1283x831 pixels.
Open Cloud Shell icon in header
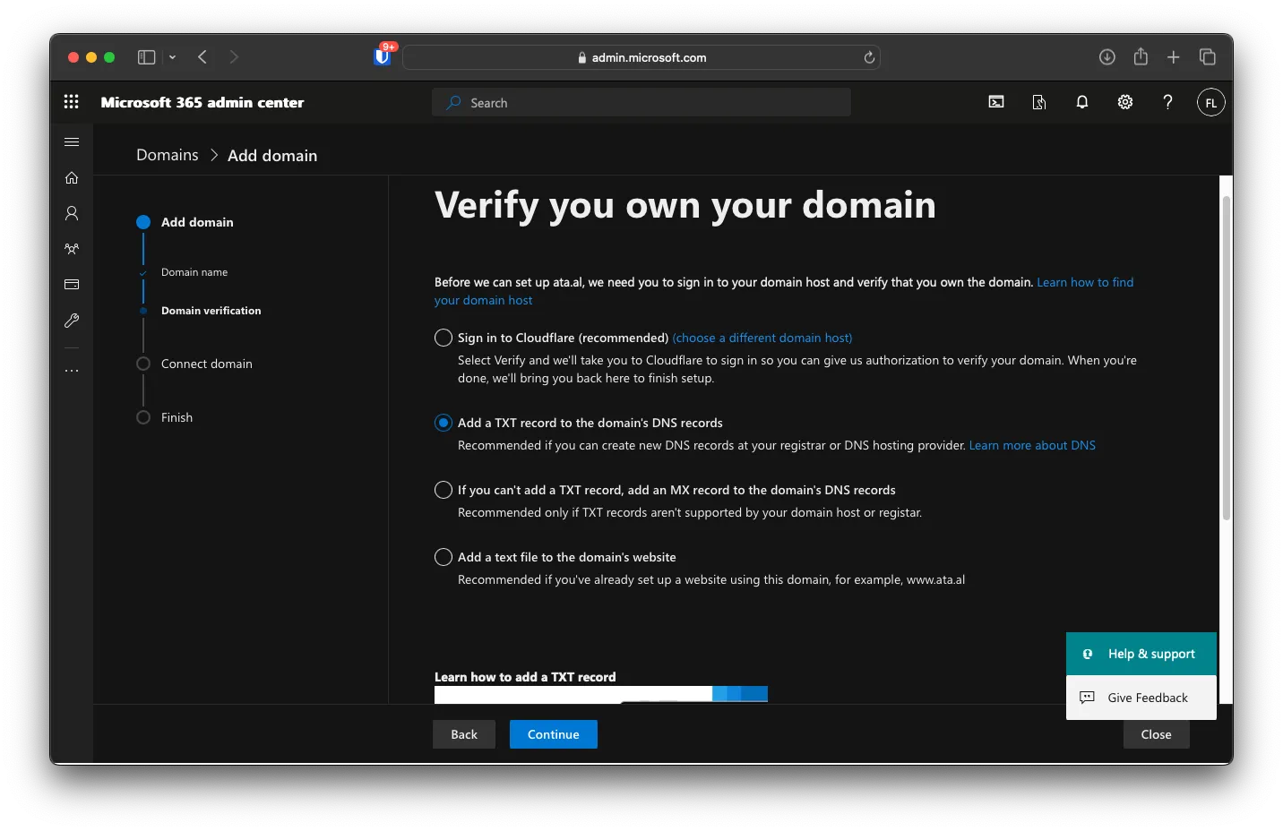pyautogui.click(x=996, y=102)
